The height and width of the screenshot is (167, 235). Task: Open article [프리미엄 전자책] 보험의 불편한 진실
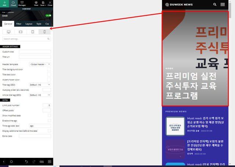(205, 145)
